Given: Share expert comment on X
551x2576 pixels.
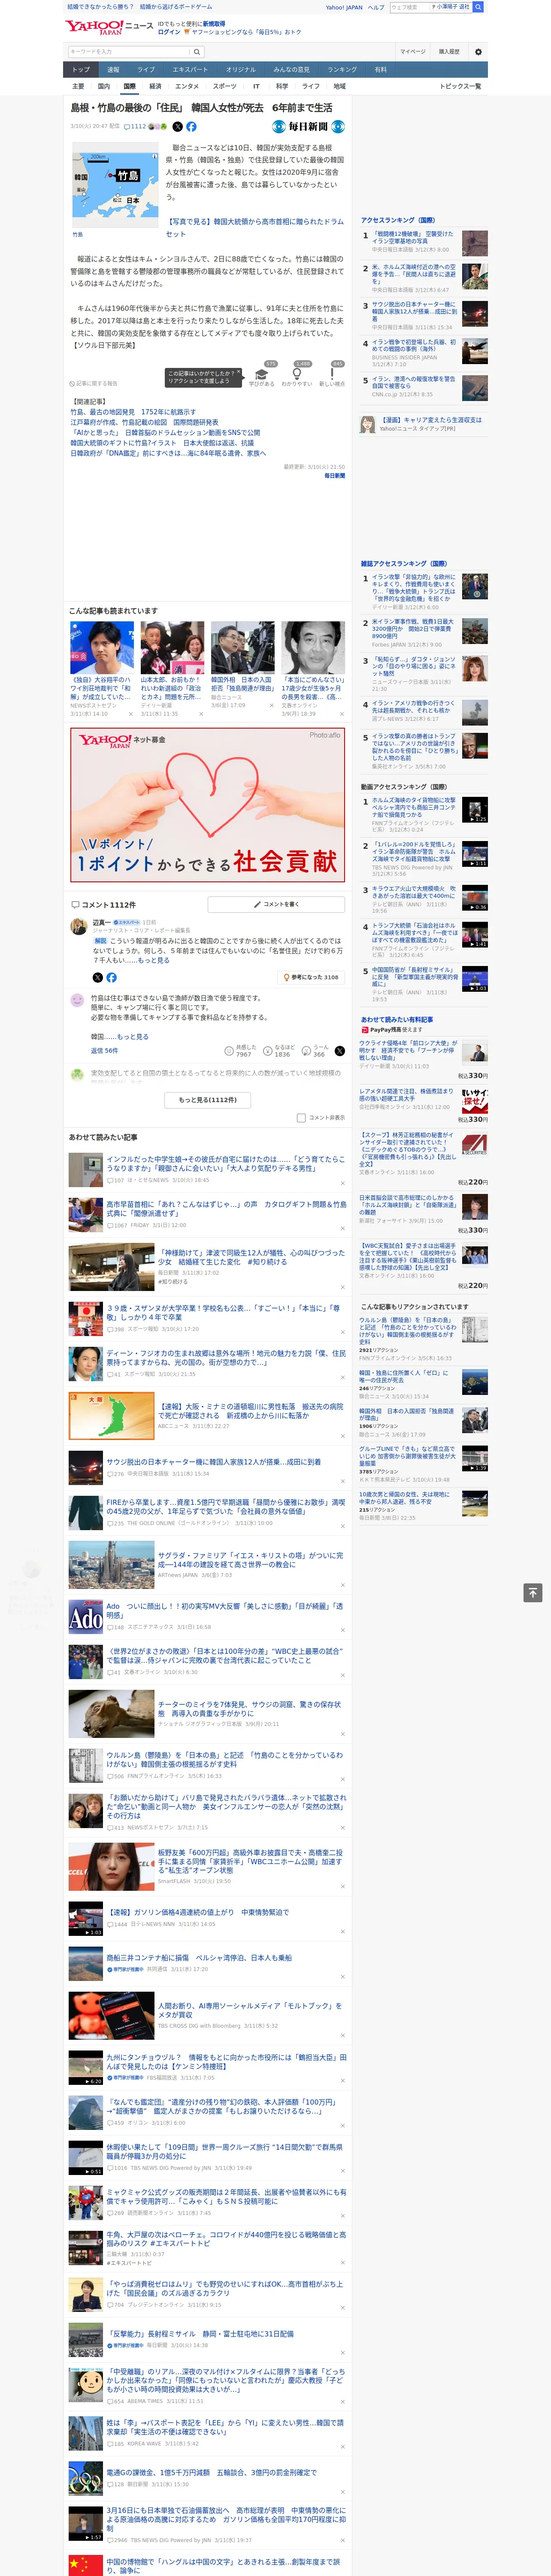Looking at the screenshot, I should pyautogui.click(x=97, y=977).
